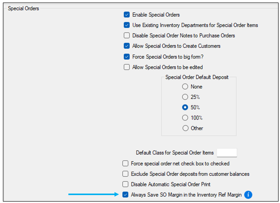Choose the 25% deposit option
280x203 pixels.
[185, 97]
